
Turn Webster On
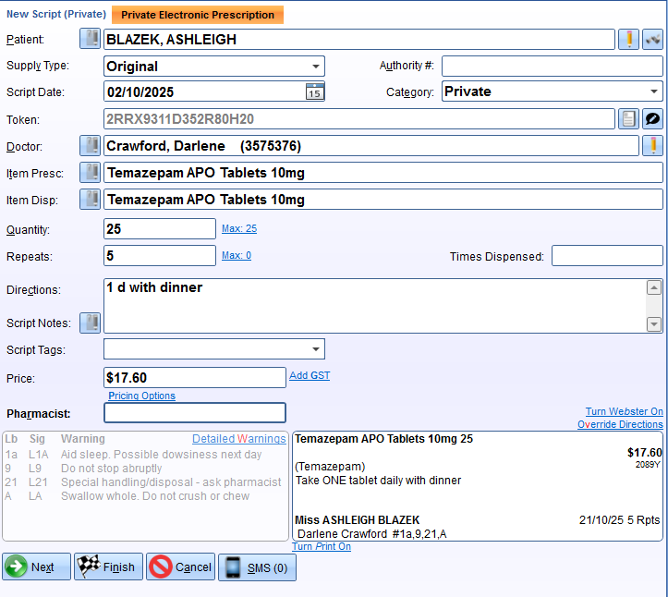coord(624,412)
